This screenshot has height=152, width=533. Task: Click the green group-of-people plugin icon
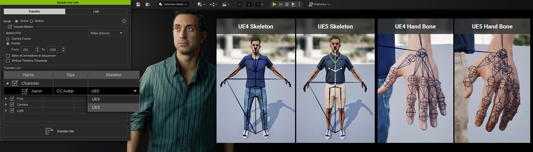point(239,4)
